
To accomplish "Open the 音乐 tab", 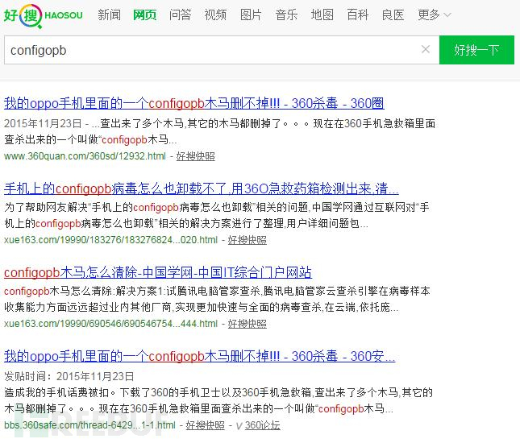I will pyautogui.click(x=286, y=15).
